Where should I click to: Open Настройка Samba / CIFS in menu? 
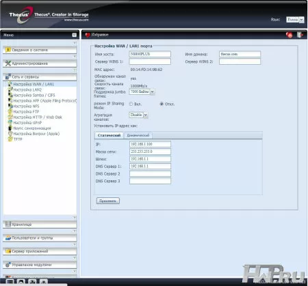click(34, 95)
